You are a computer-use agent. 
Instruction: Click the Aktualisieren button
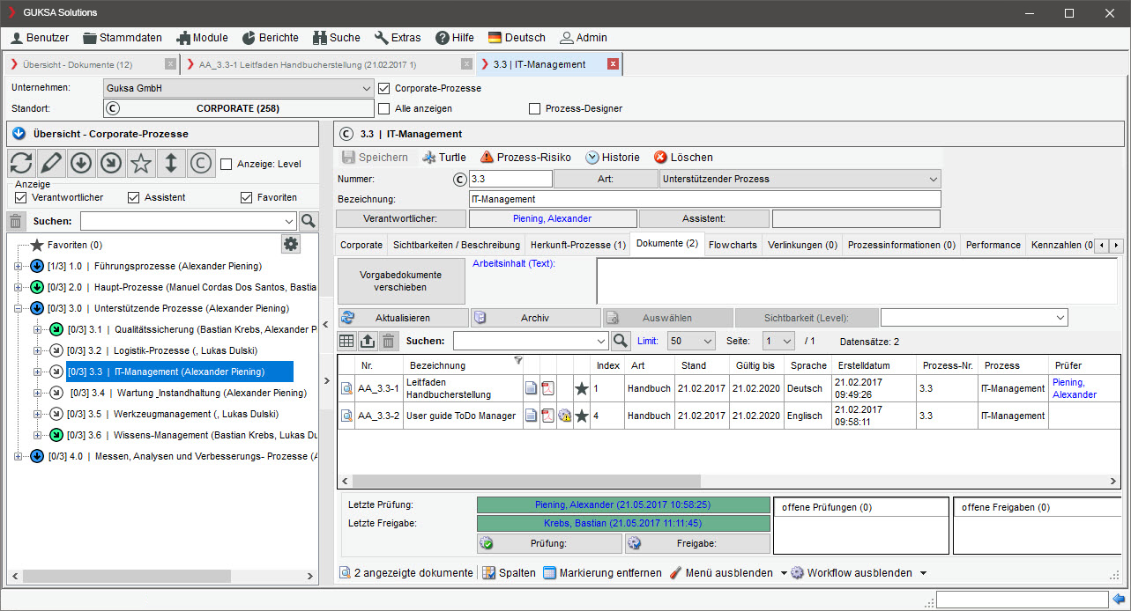pos(403,318)
